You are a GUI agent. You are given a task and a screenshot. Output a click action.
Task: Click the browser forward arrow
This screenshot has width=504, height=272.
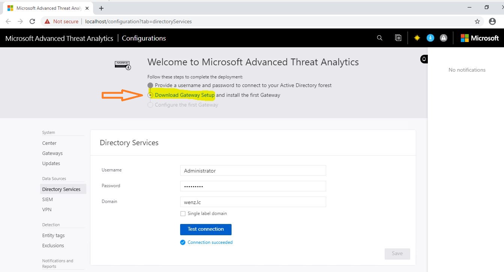[x=20, y=21]
